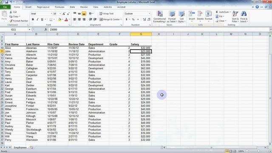This screenshot has width=272, height=153.
Task: Click the Insert Worksheet icon beside Employees
Action: [31, 147]
